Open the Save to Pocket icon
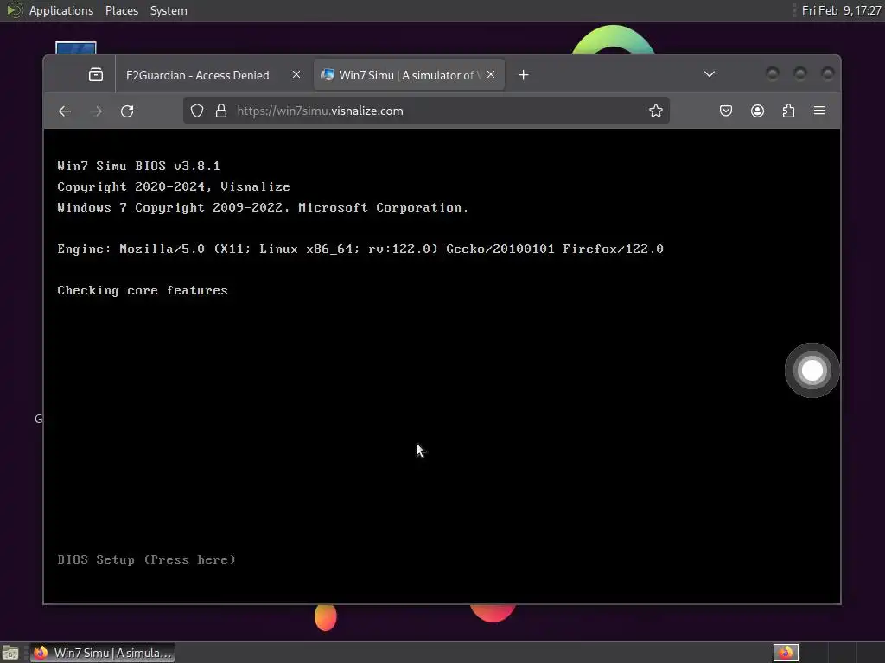Screen dimensions: 885x663 click(726, 110)
